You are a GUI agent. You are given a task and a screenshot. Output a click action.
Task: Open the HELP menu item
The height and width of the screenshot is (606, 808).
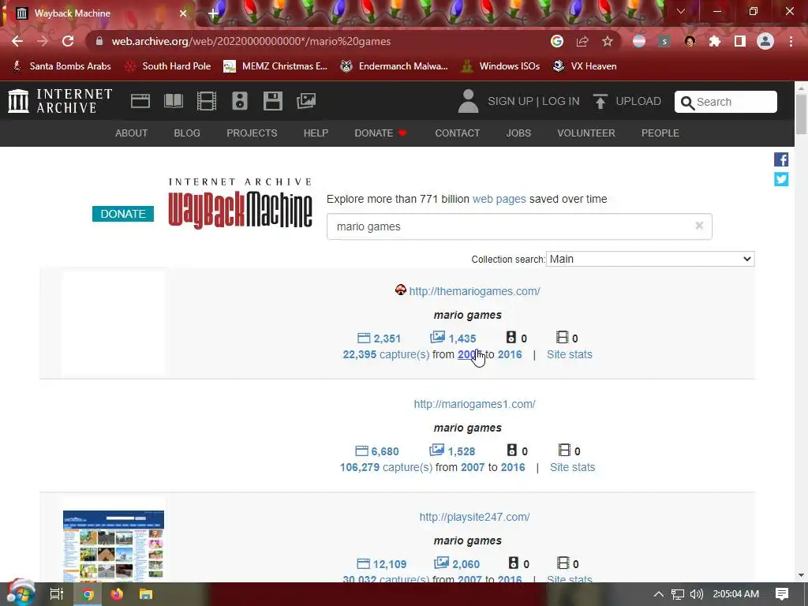[x=316, y=133]
